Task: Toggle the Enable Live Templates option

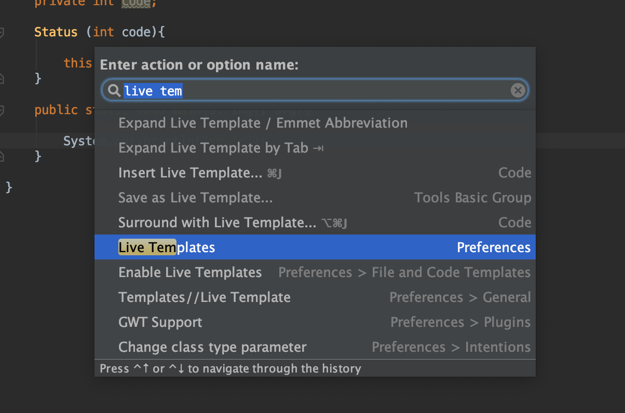Action: [x=190, y=272]
